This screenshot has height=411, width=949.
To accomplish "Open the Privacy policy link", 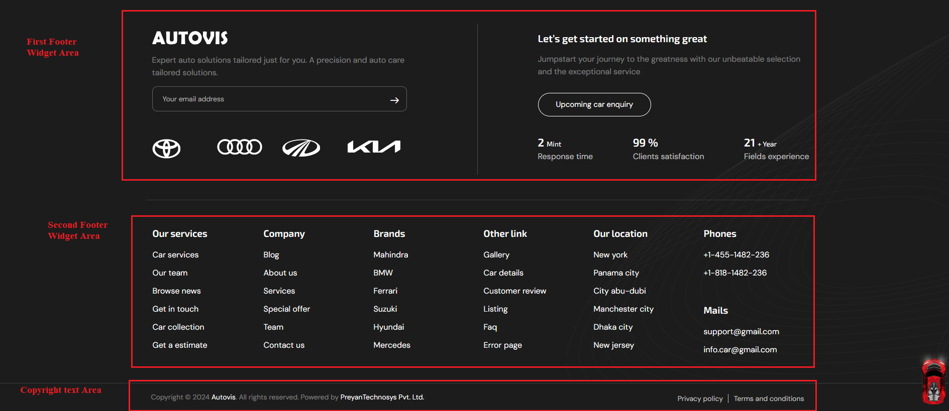I will [x=700, y=398].
